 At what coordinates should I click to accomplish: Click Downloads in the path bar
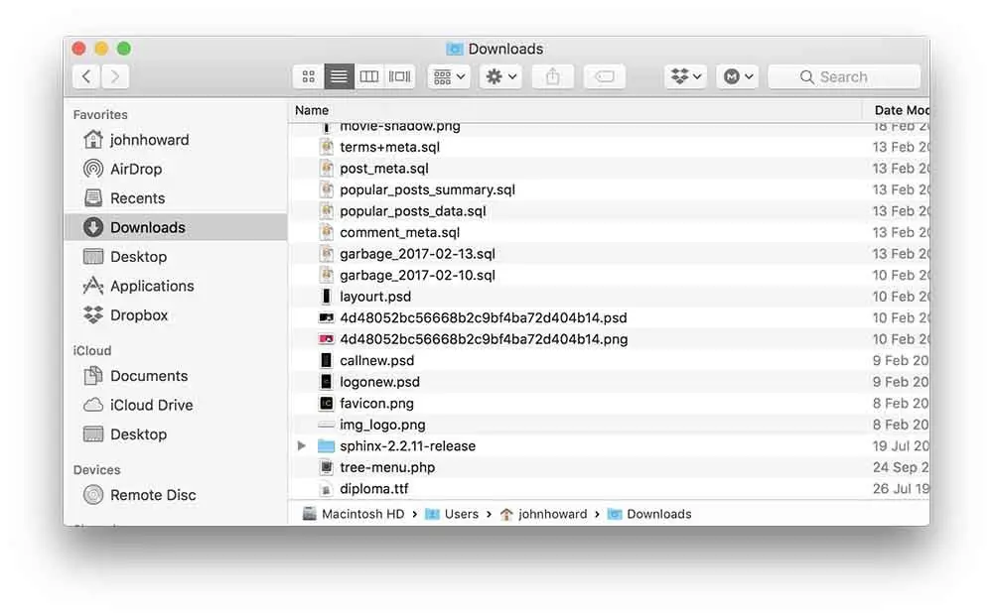pos(649,514)
